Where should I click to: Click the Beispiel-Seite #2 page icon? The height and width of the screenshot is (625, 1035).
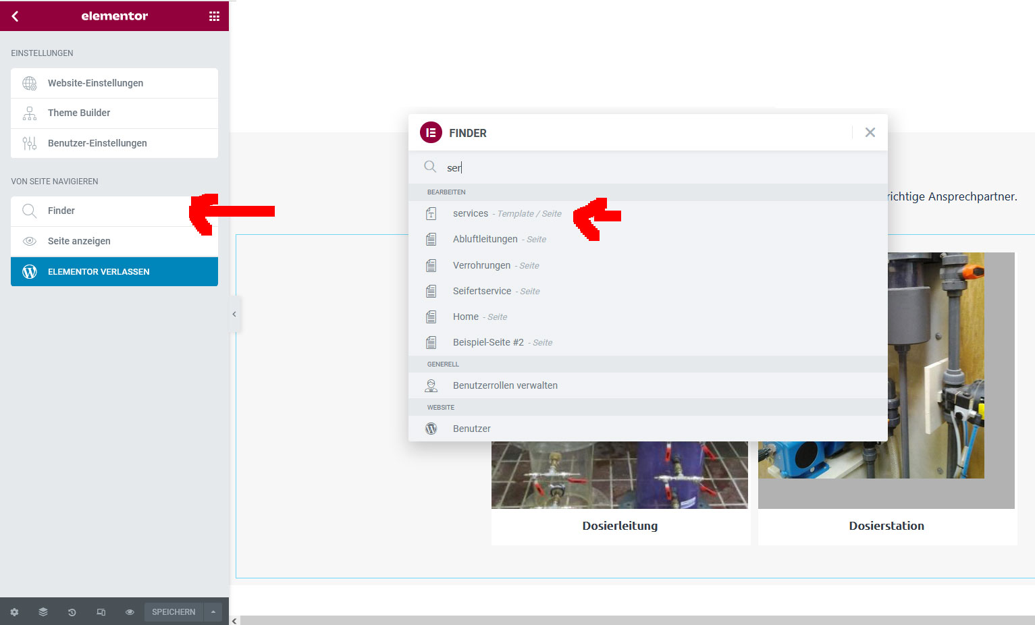(x=431, y=342)
